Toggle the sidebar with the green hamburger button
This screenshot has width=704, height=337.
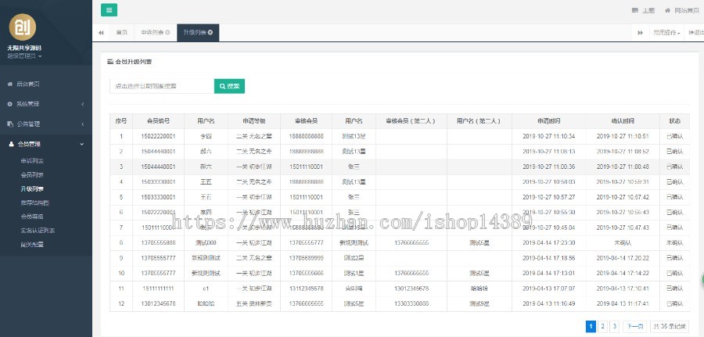pos(109,10)
